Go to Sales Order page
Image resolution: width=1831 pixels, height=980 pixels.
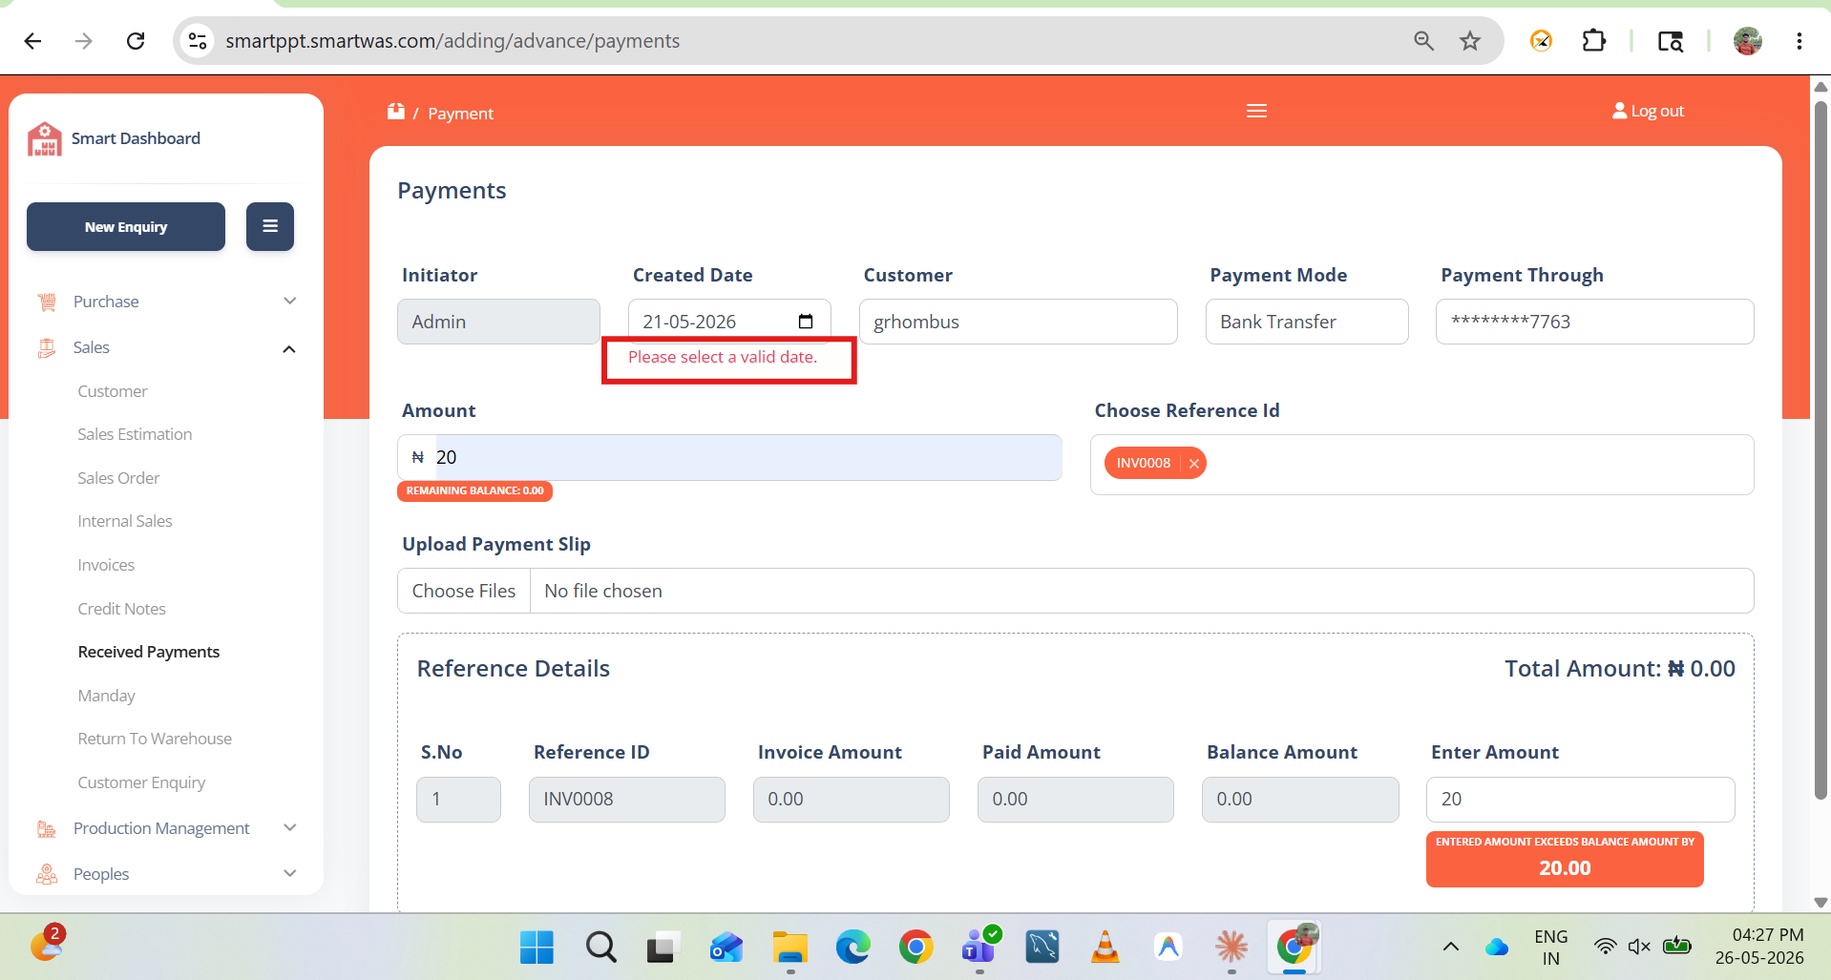point(118,478)
